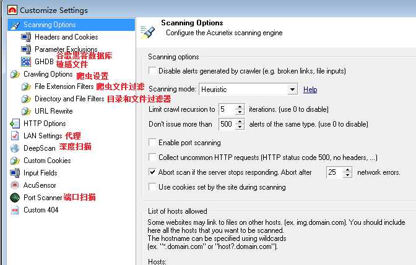Check Collect uncommon HTTP requests

pyautogui.click(x=152, y=158)
